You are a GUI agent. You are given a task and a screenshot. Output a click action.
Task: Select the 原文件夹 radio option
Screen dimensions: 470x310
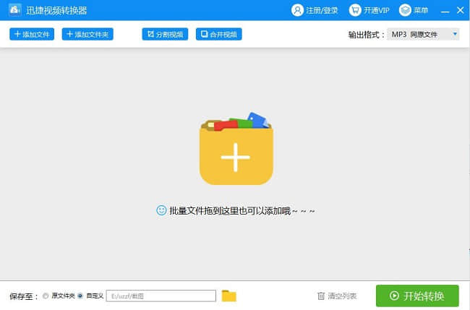coord(46,296)
